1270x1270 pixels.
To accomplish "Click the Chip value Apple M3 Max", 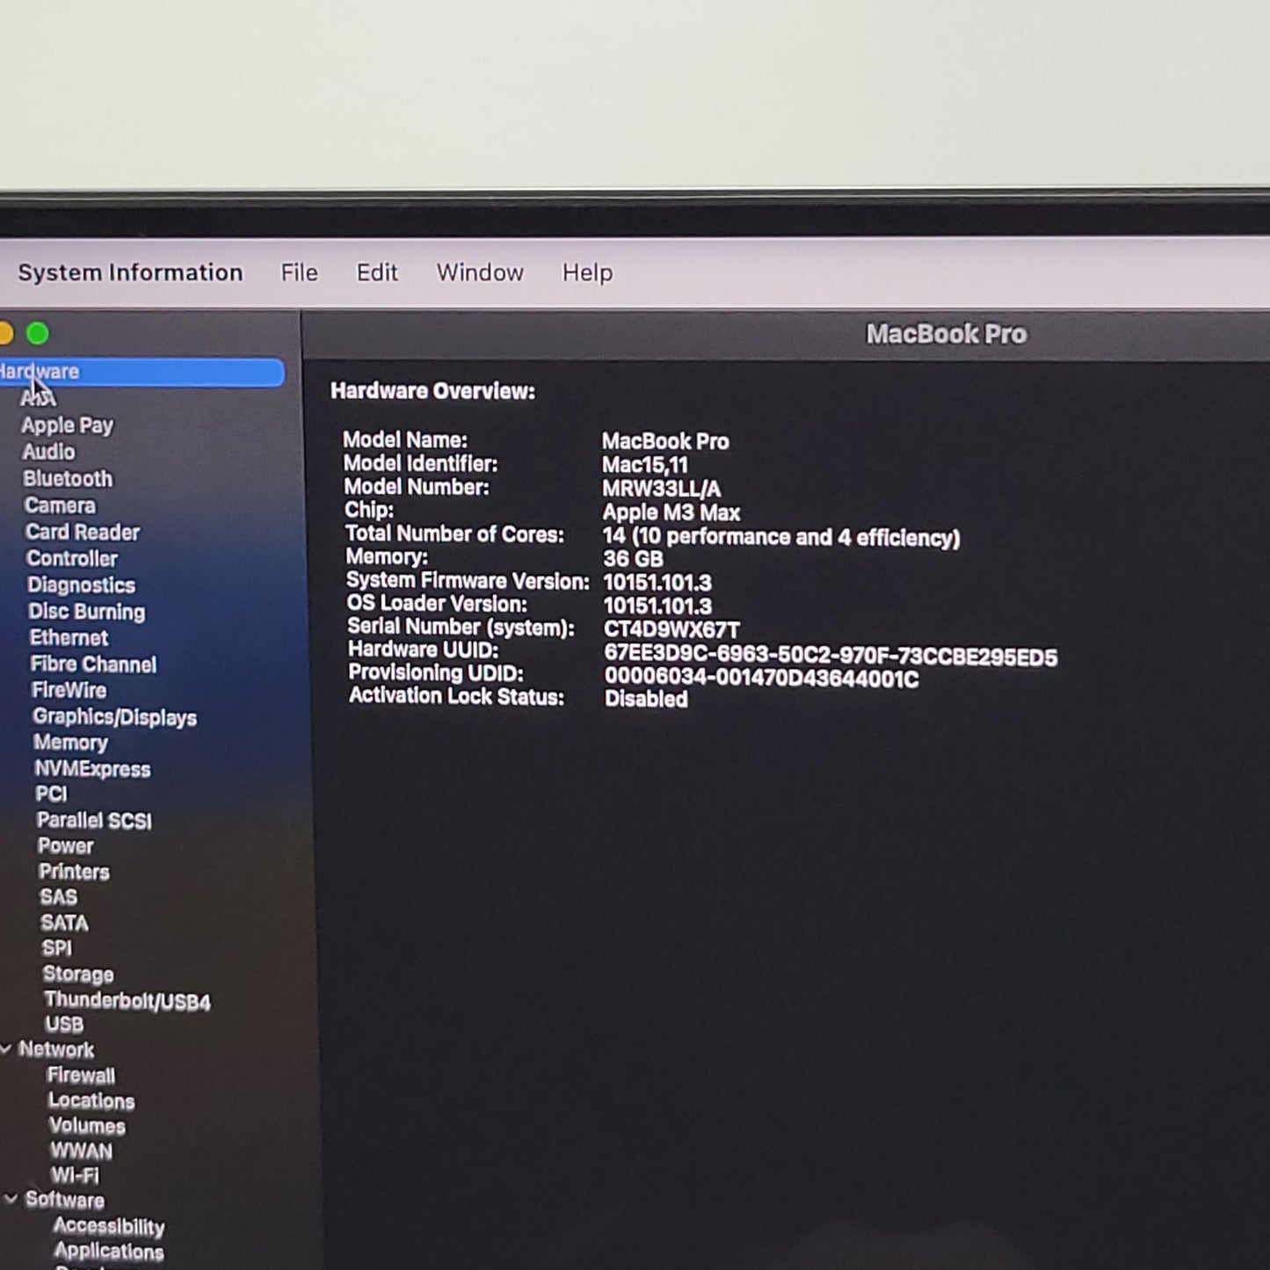I will pos(671,512).
